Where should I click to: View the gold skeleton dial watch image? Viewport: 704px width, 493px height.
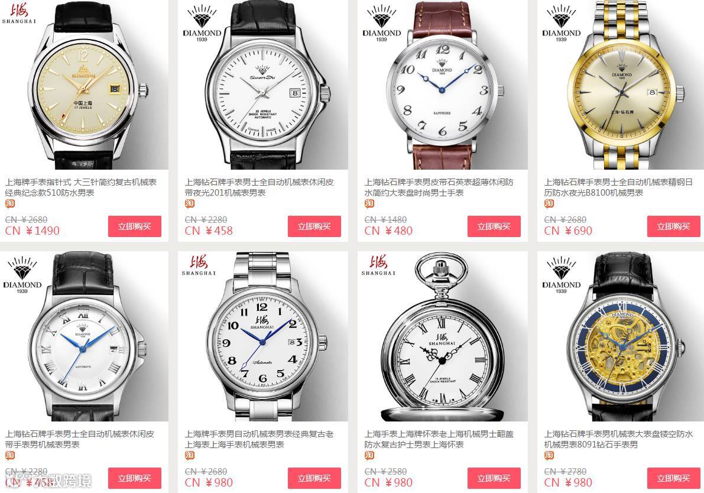(622, 337)
